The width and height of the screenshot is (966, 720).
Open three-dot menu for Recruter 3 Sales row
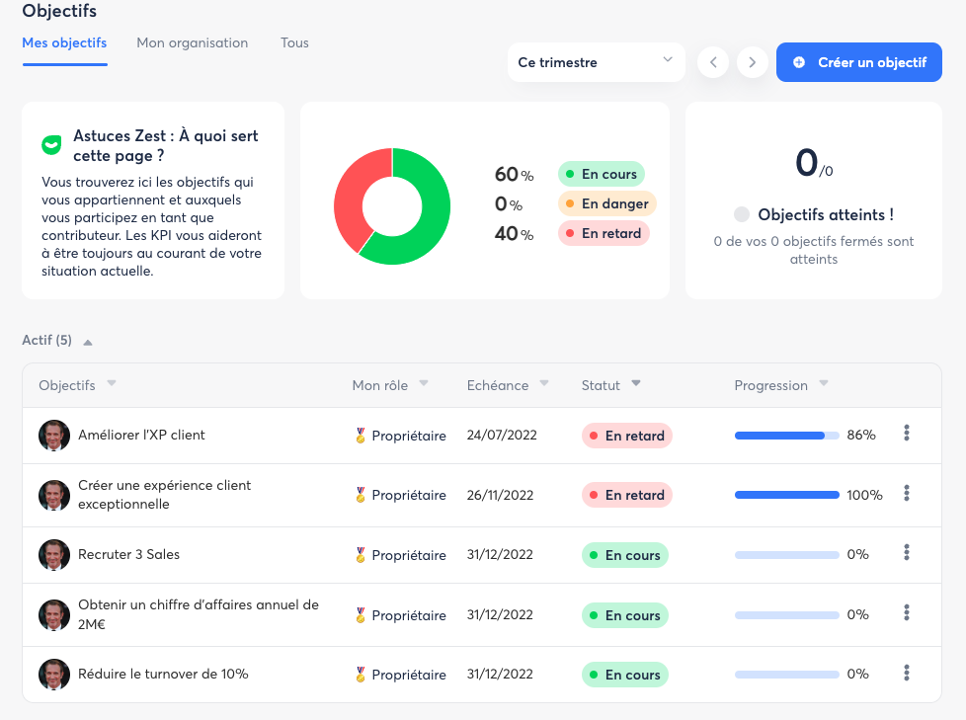(x=906, y=554)
